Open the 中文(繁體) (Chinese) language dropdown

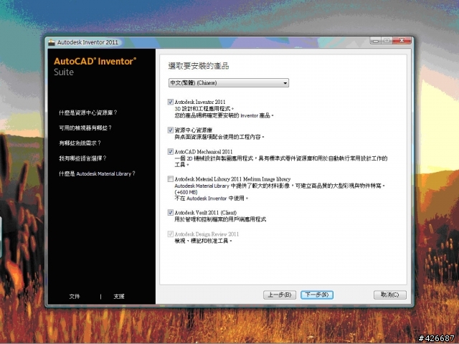[x=229, y=83]
